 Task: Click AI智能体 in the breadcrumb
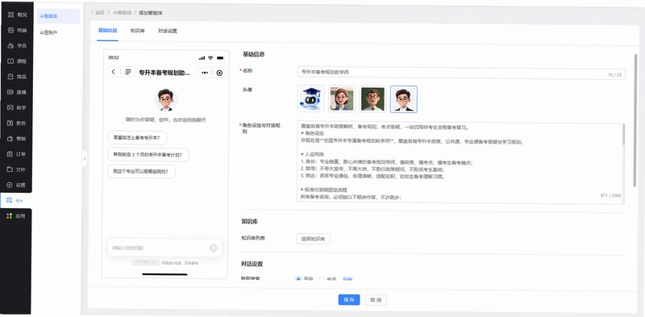click(x=123, y=13)
